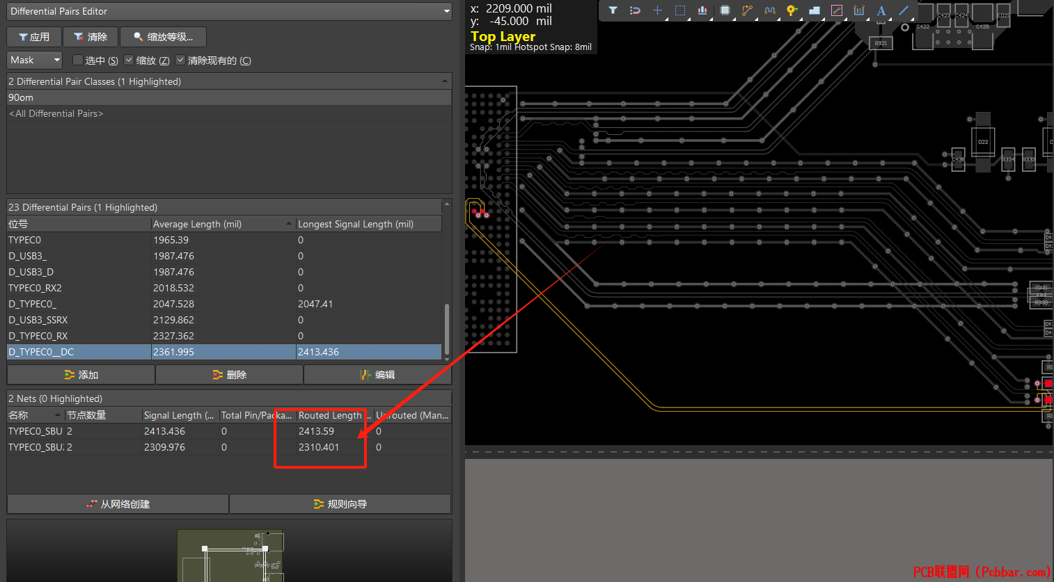This screenshot has height=582, width=1054.
Task: Click the magnifier icon on 缩放等级
Action: [138, 37]
